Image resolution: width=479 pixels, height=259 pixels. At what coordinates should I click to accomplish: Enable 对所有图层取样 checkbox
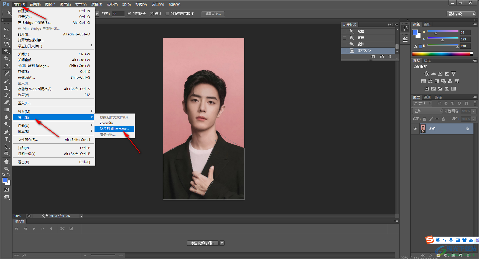(167, 14)
